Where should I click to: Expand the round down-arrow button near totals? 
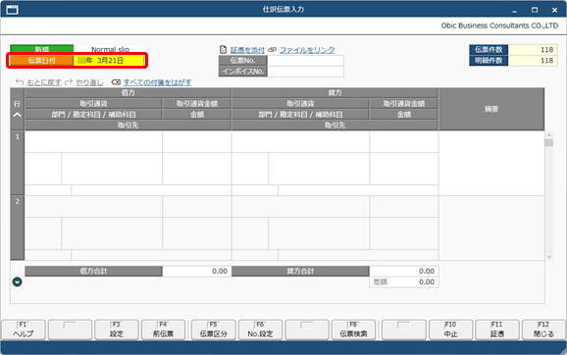click(17, 281)
